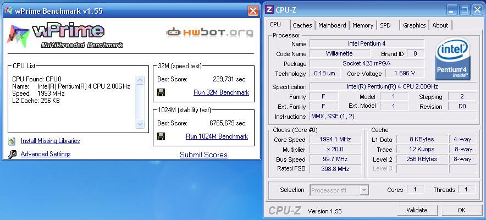Click the floppy disk icon beside 1024M Best Score

click(162, 136)
